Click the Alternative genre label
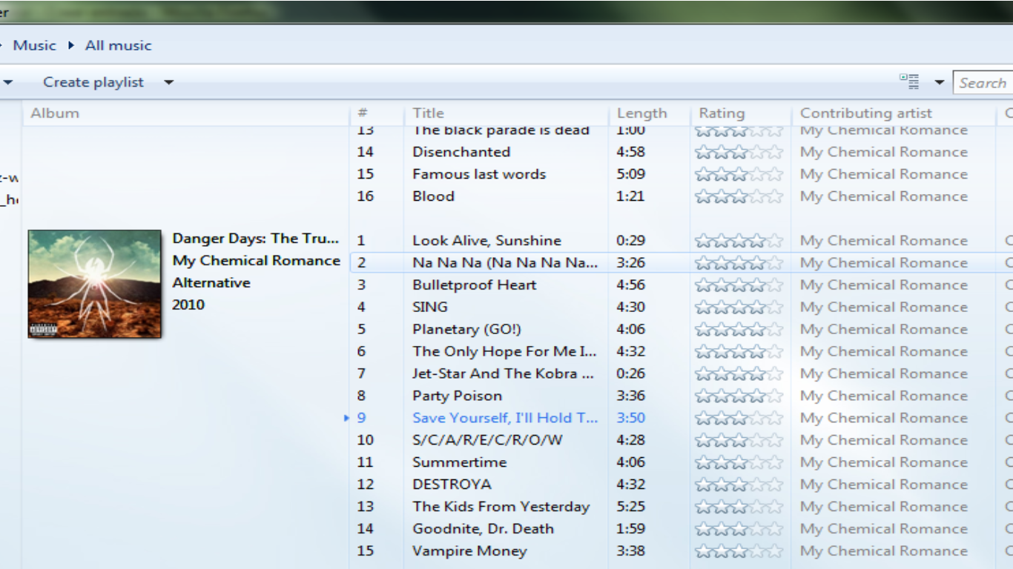 [211, 283]
